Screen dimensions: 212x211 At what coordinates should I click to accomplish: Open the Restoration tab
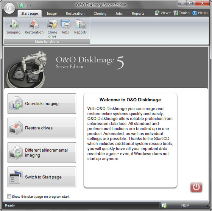pyautogui.click(x=75, y=14)
